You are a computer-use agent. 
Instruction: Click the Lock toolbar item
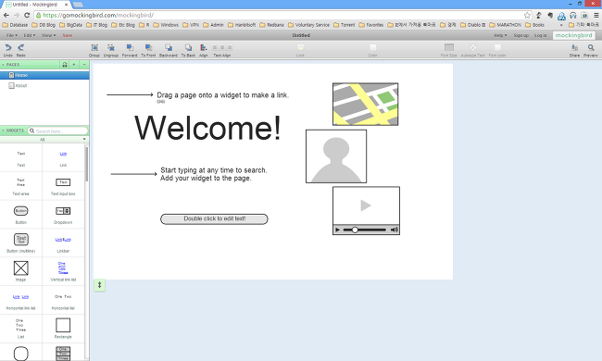point(300,50)
